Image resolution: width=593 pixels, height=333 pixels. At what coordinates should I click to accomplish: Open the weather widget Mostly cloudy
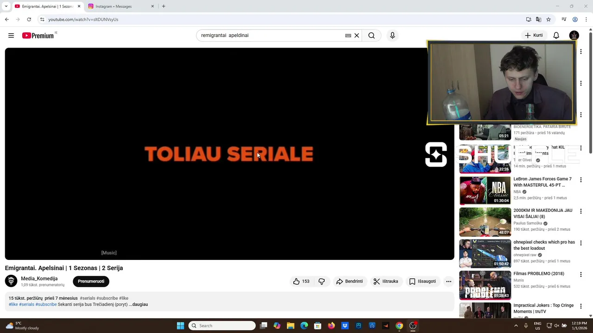(x=22, y=326)
